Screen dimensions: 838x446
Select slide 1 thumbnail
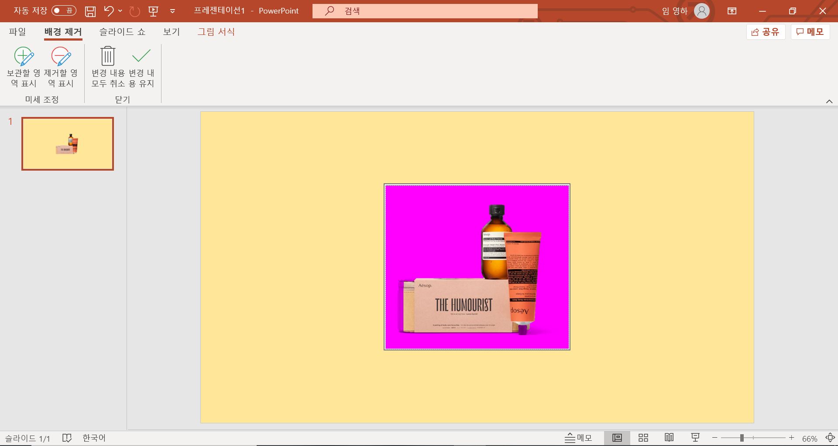pos(68,144)
